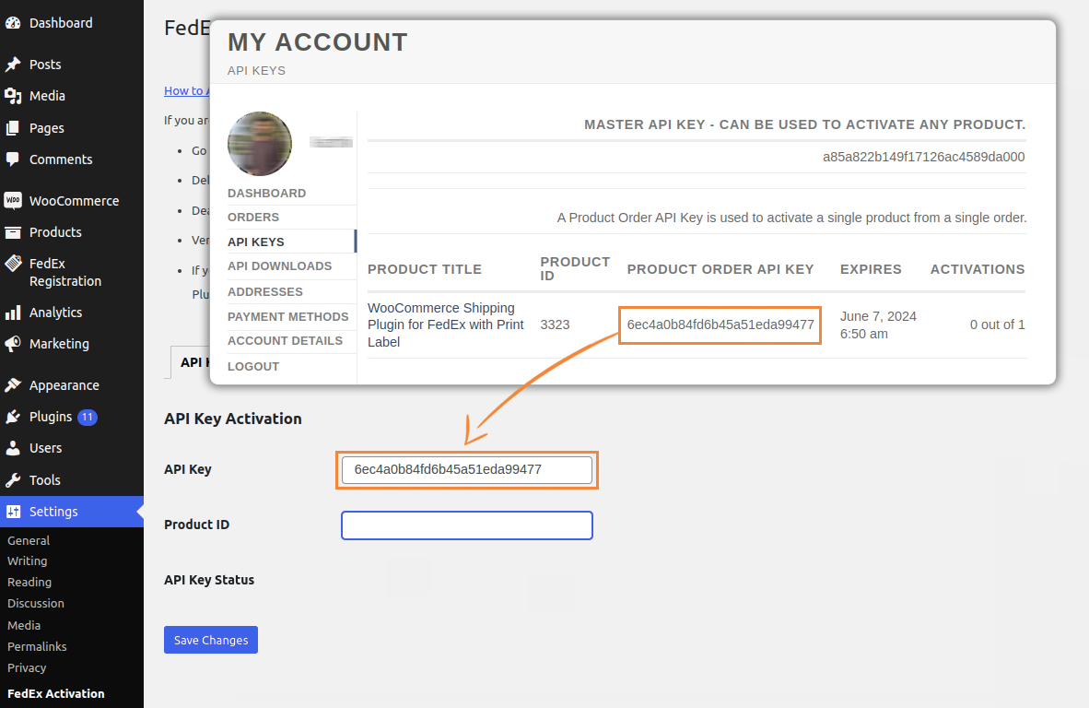Screen dimensions: 1089x708
Task: Click the Pages icon
Action: tap(13, 128)
